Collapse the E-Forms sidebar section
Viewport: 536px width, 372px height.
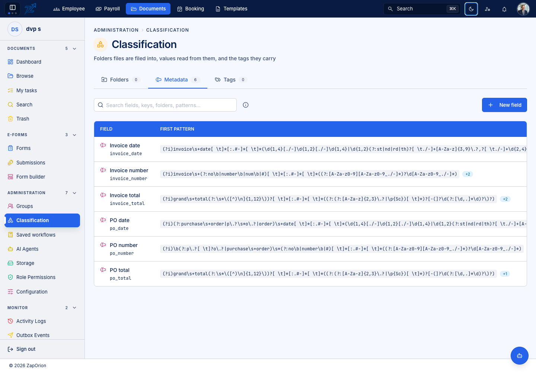tap(74, 135)
